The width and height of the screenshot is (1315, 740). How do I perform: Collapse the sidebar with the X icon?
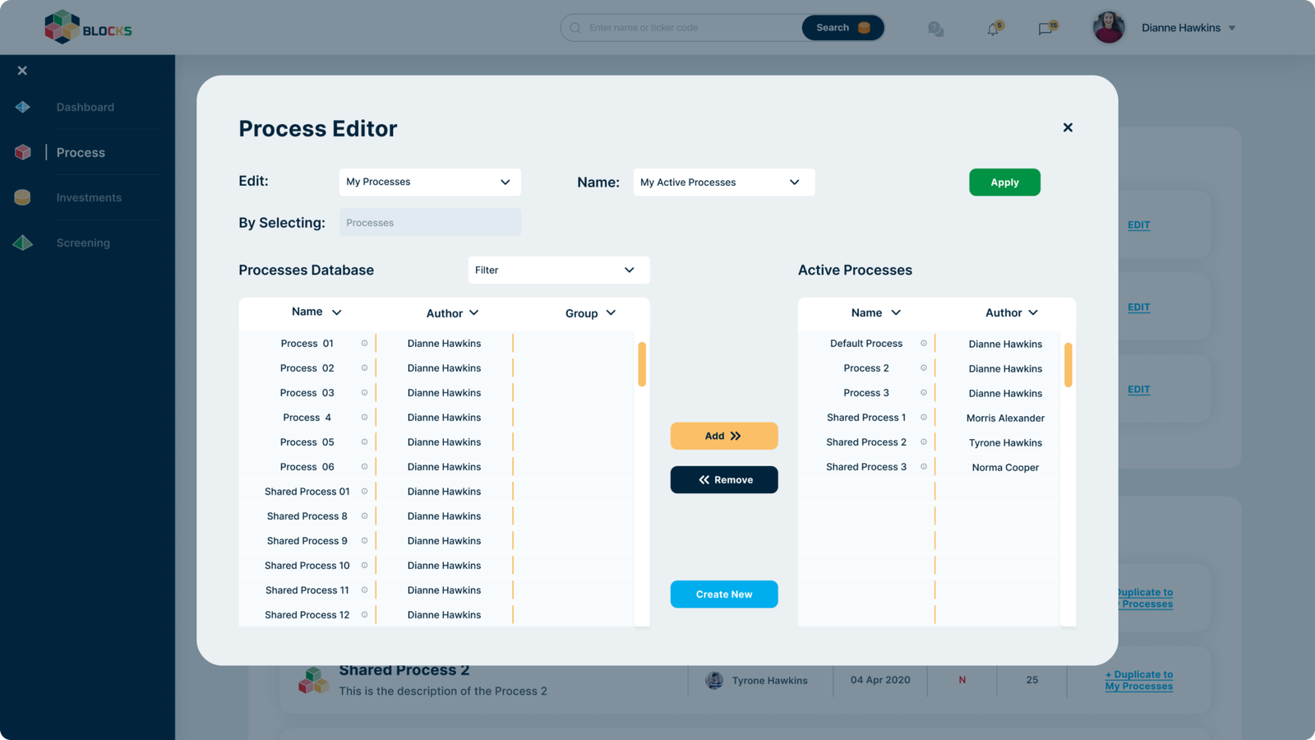(x=22, y=71)
